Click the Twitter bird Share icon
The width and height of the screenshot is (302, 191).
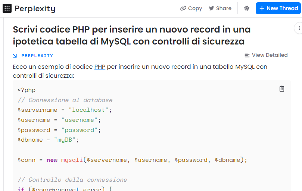[x=211, y=8]
